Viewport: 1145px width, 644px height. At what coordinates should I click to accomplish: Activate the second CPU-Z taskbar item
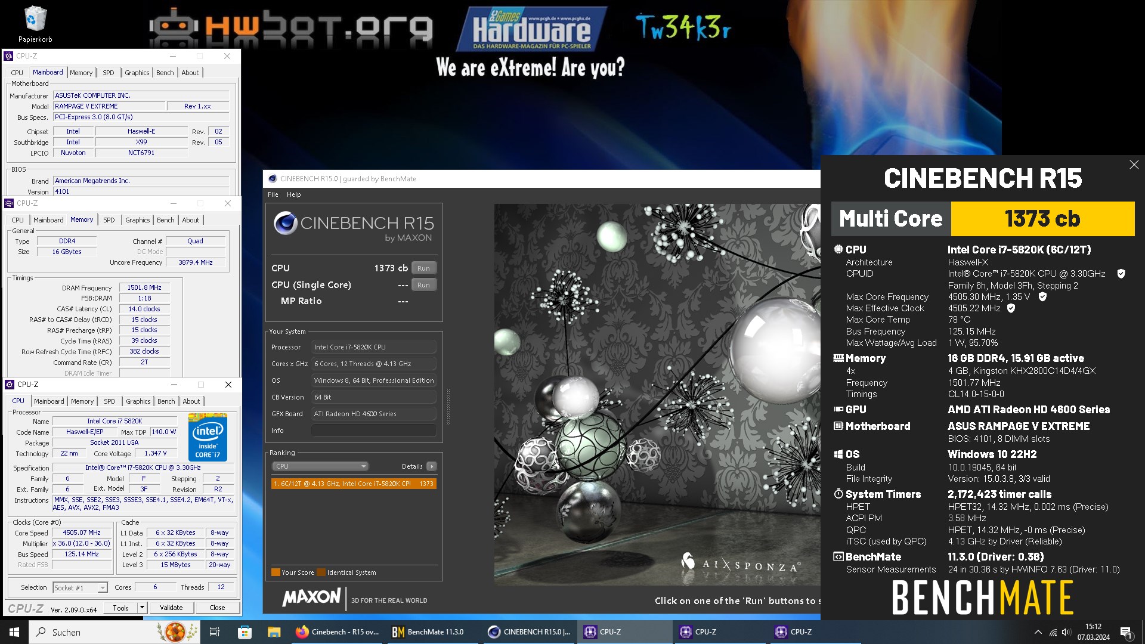(720, 632)
